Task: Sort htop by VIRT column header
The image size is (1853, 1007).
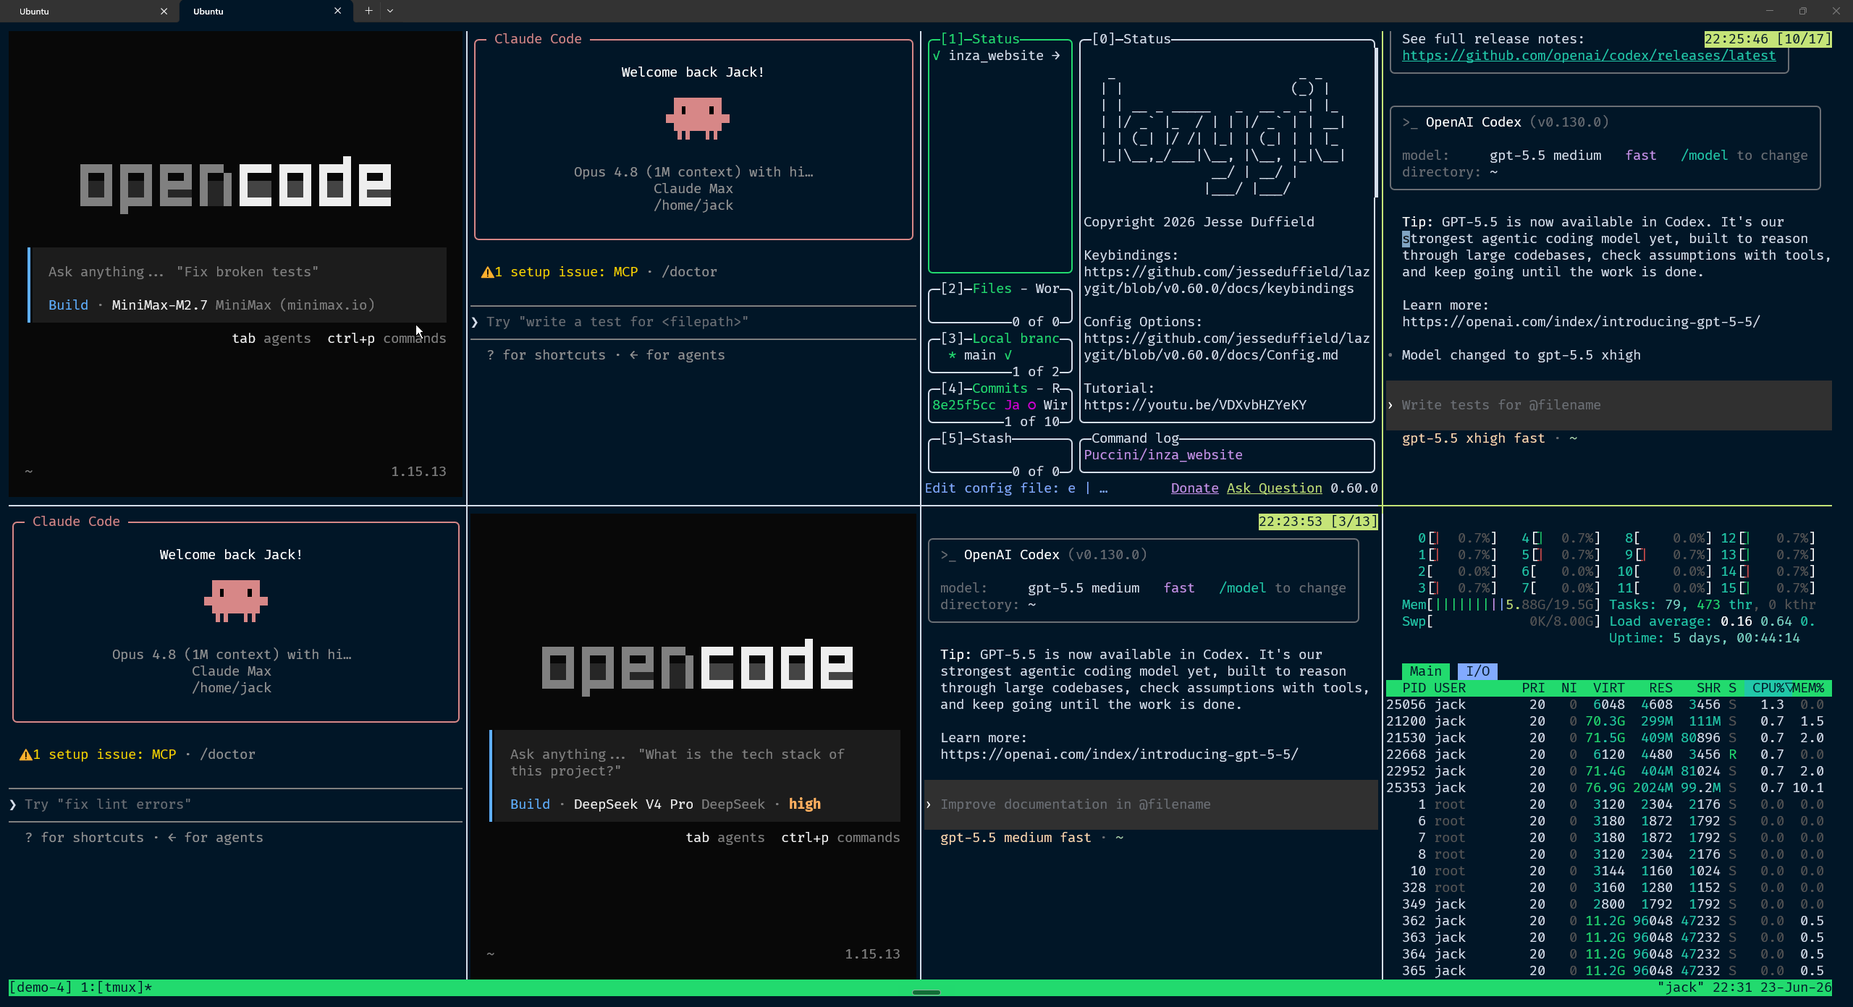Action: point(1608,688)
